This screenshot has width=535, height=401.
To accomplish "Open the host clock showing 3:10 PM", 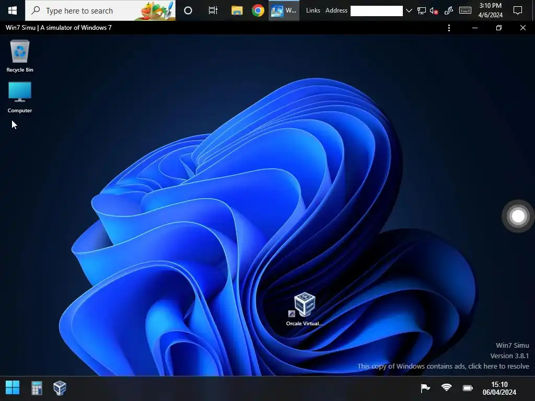I will (490, 10).
